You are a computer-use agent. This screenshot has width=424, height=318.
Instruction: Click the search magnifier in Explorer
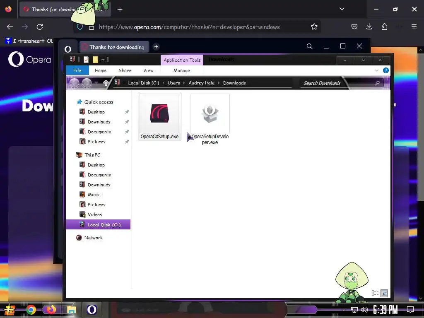pyautogui.click(x=377, y=83)
